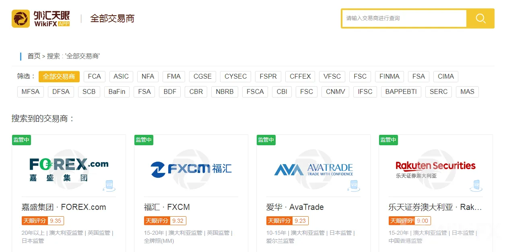
Task: Click 监管中 badge on FXCM card
Action: pos(144,140)
